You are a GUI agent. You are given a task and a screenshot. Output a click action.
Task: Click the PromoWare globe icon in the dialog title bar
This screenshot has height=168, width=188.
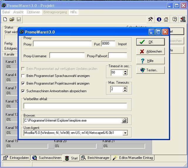click(22, 32)
